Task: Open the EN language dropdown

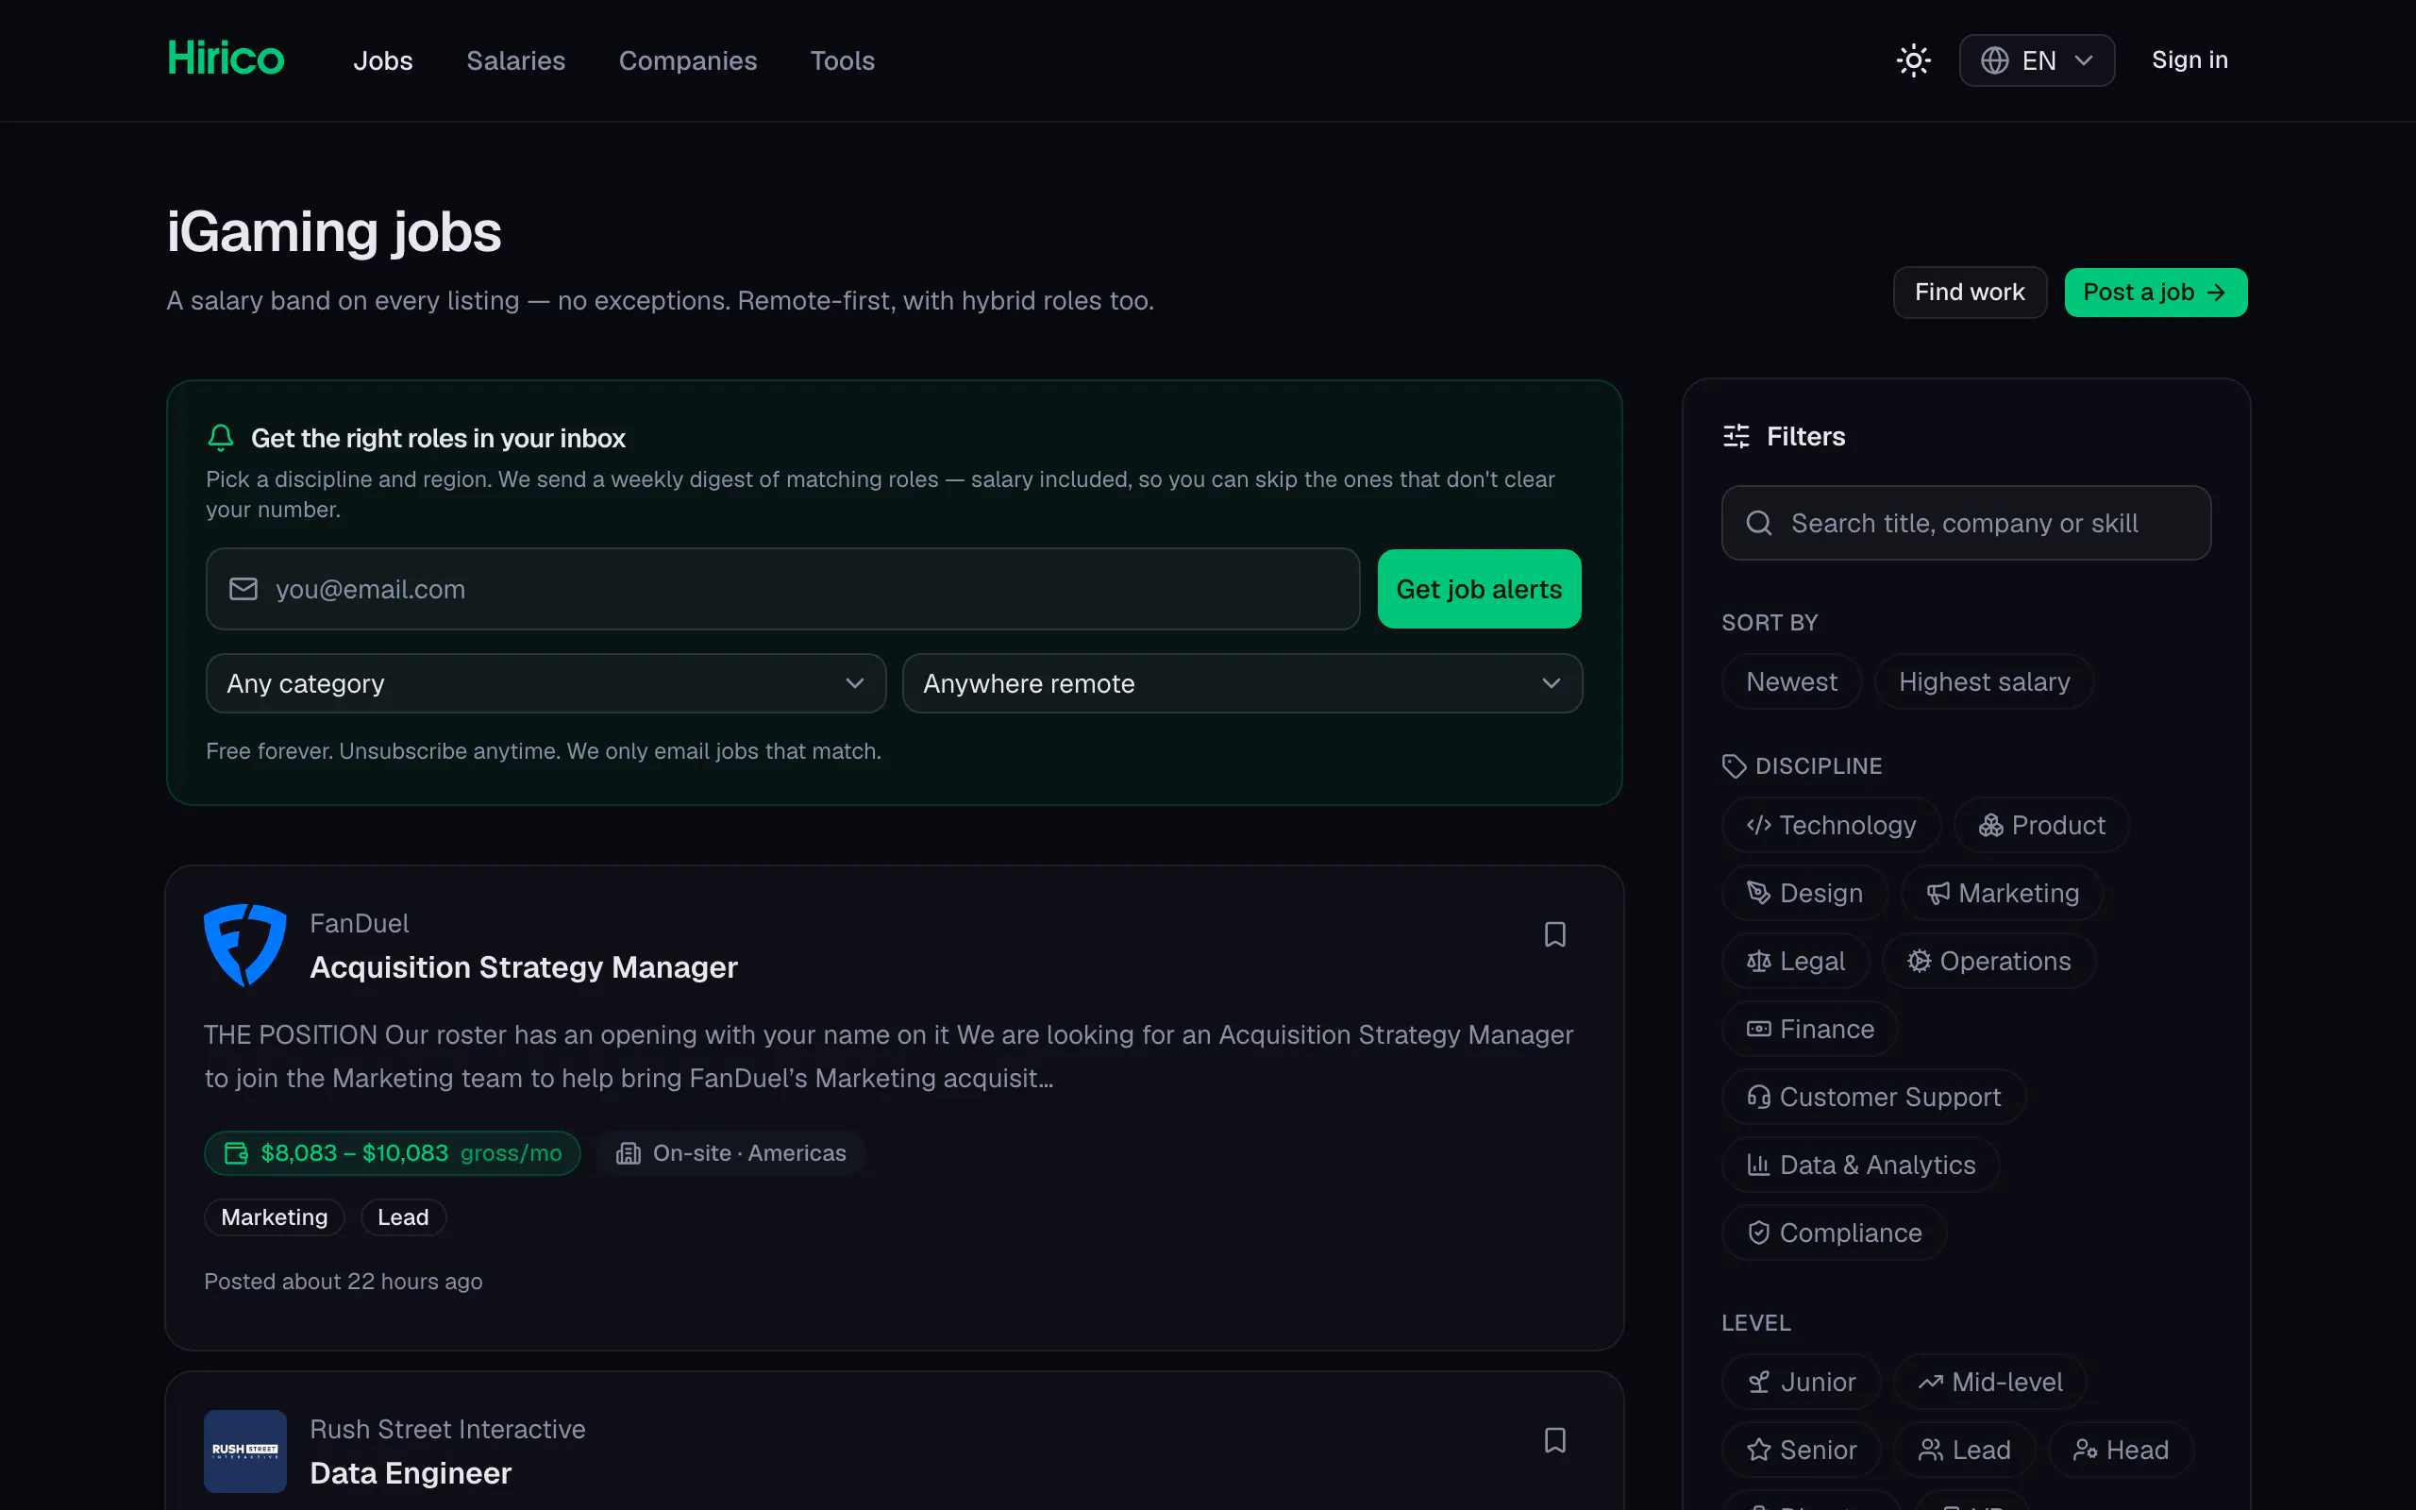Action: [2037, 59]
